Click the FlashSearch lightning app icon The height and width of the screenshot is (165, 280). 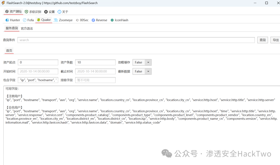tap(3, 3)
